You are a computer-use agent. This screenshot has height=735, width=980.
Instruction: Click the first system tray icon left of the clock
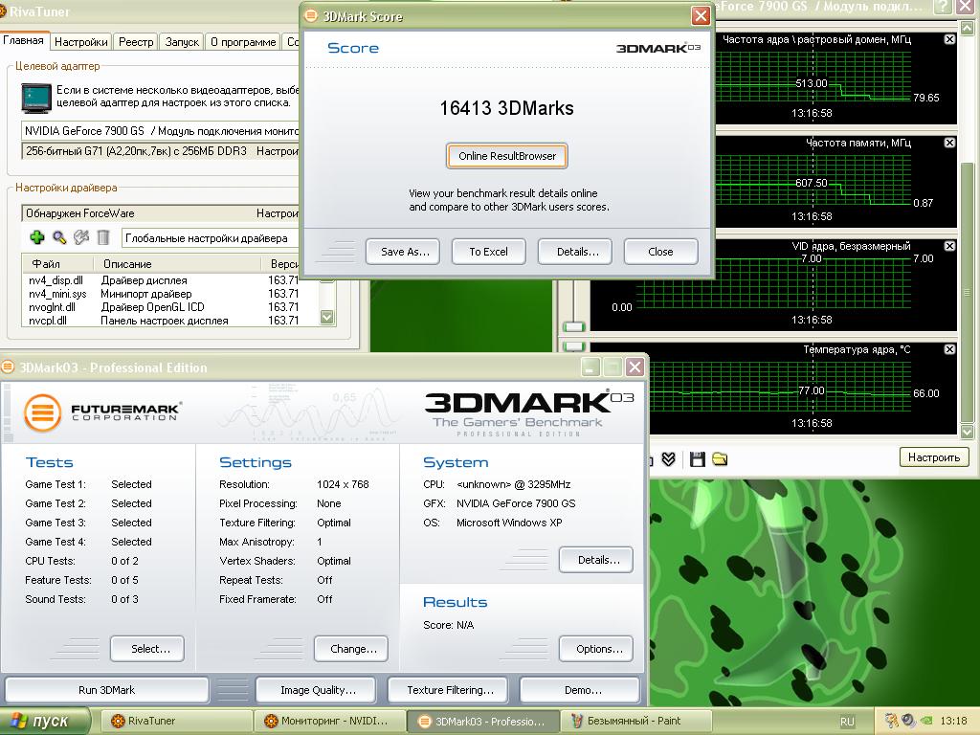pyautogui.click(x=891, y=721)
